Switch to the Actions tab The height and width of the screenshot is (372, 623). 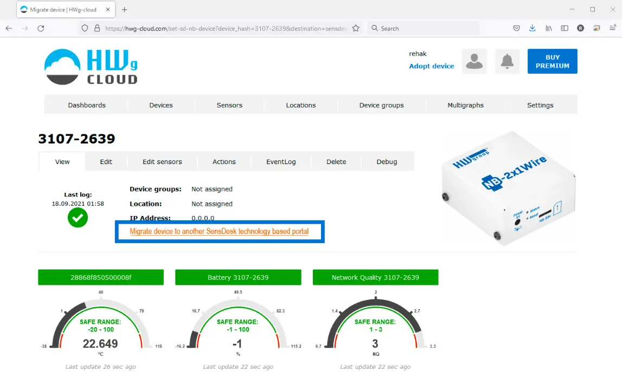224,162
